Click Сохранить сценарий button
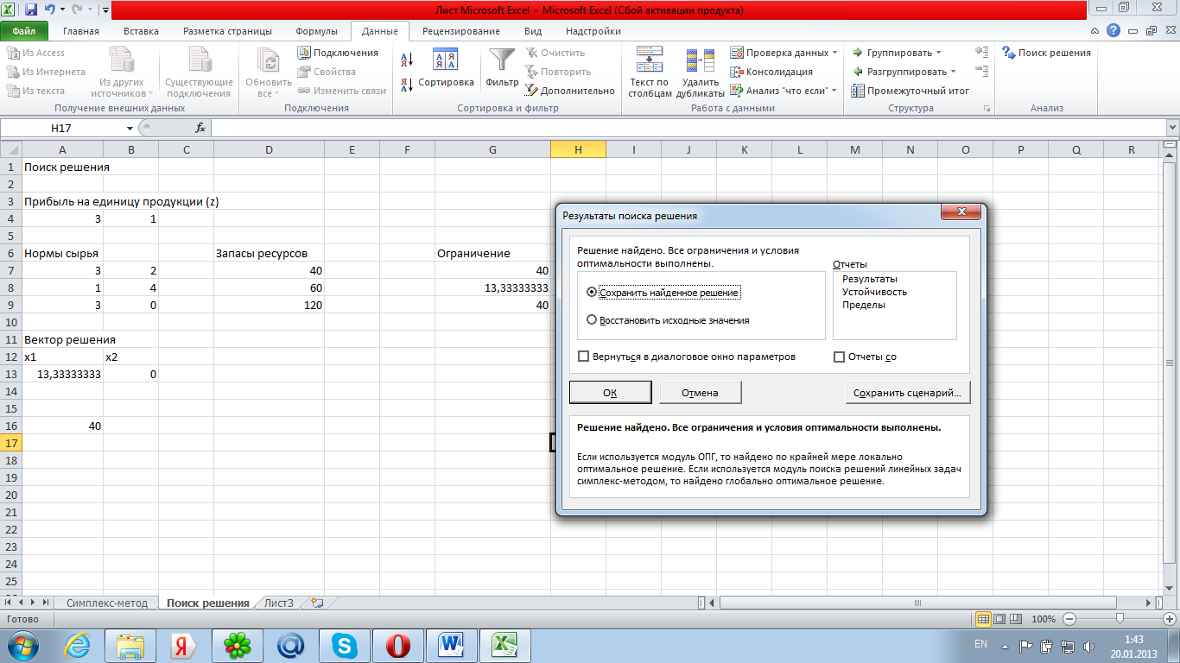1180x663 pixels. 907,392
